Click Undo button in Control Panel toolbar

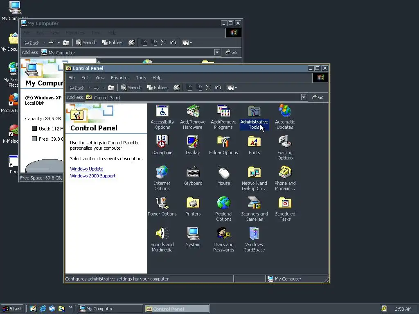218,87
